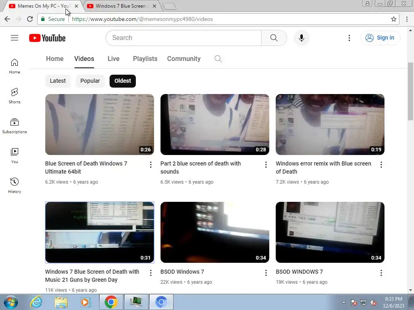Open the Windows Start button
The width and height of the screenshot is (414, 310).
click(11, 302)
